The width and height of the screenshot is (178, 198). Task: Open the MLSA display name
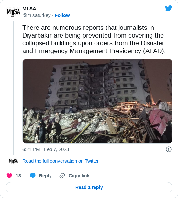tap(29, 9)
